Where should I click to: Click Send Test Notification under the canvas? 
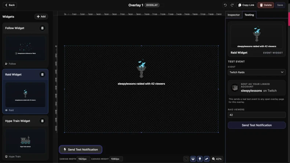[x=80, y=149]
